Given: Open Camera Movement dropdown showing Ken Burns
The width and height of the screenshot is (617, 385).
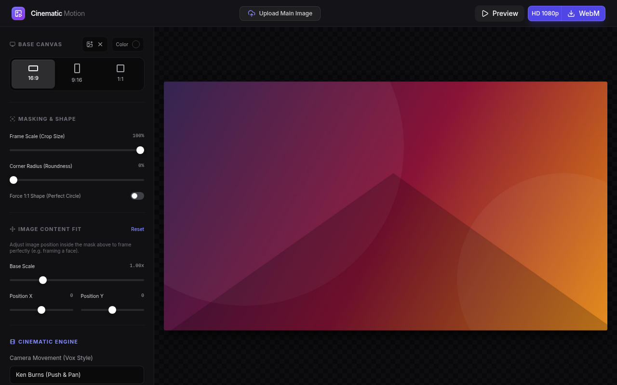Looking at the screenshot, I should pos(77,375).
